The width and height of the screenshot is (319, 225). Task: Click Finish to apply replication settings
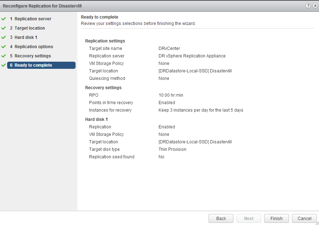click(276, 219)
